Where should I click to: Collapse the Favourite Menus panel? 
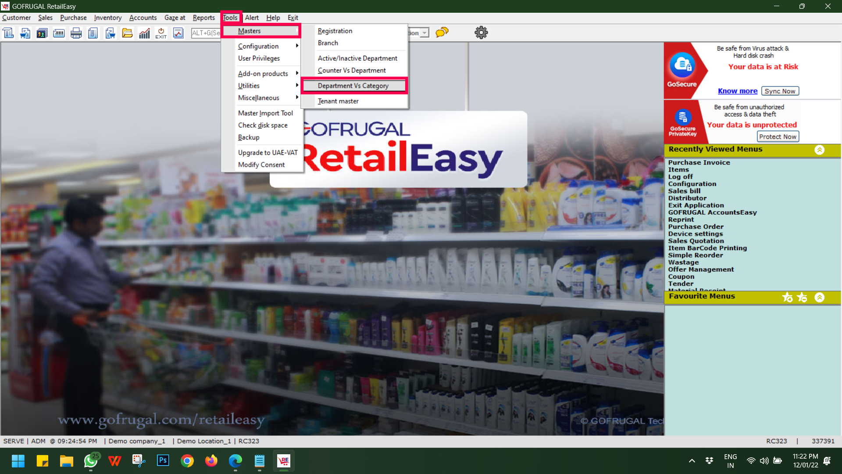(x=819, y=298)
